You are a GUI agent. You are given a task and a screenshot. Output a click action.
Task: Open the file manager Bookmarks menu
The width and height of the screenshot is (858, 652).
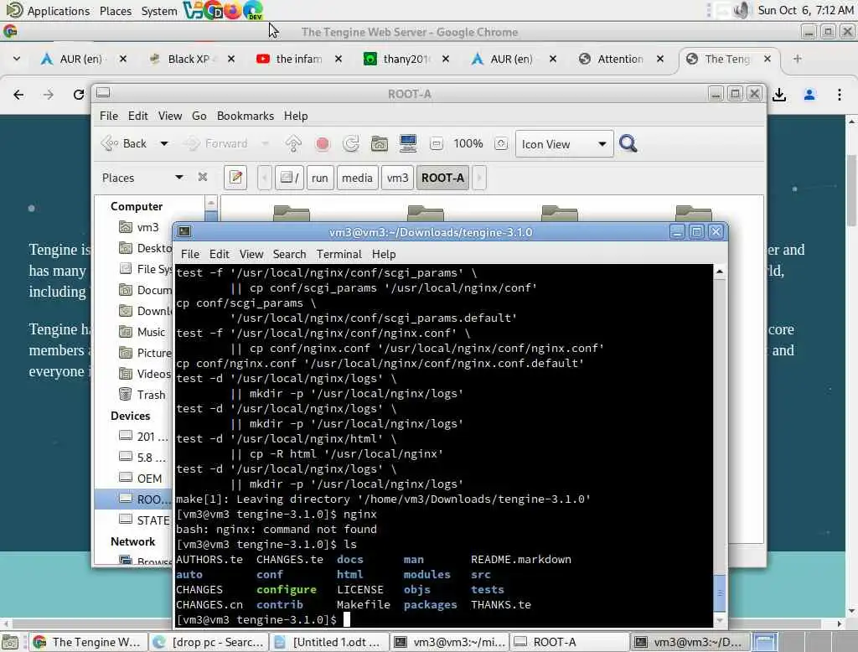click(246, 116)
